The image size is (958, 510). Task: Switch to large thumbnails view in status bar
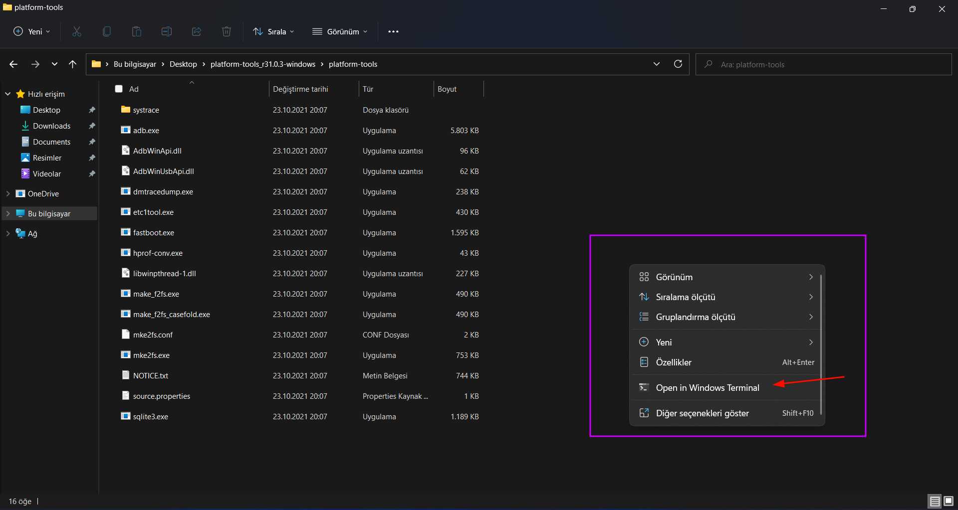(x=949, y=501)
